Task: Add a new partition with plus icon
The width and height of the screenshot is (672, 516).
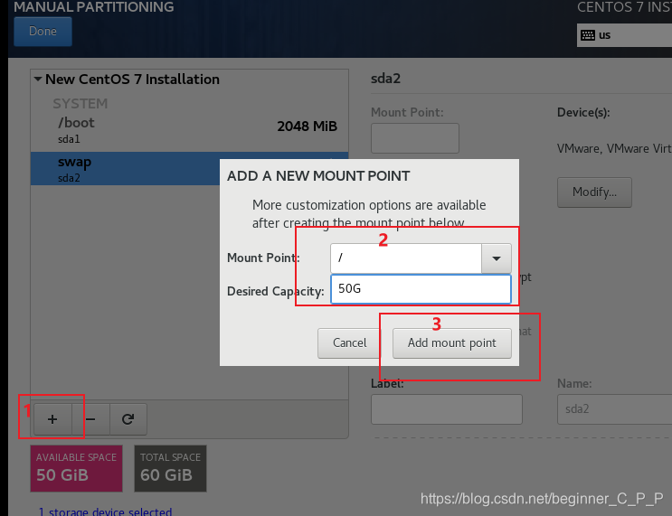Action: [x=52, y=419]
